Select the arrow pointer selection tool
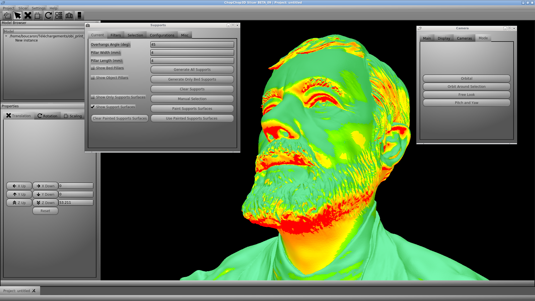This screenshot has height=301, width=535. pyautogui.click(x=18, y=15)
